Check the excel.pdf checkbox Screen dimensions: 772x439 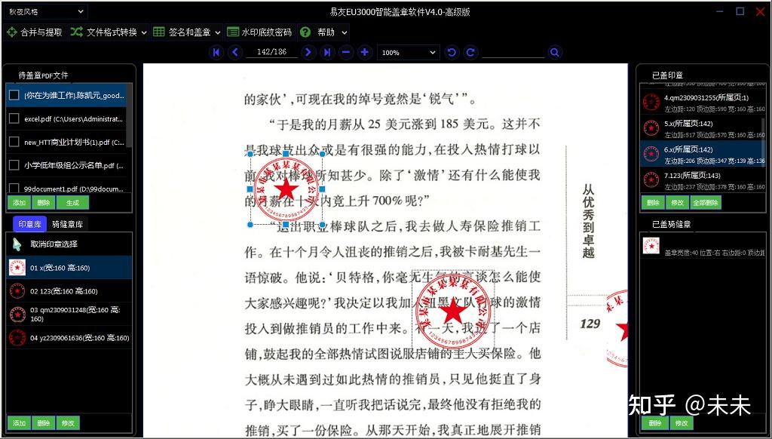pos(14,118)
